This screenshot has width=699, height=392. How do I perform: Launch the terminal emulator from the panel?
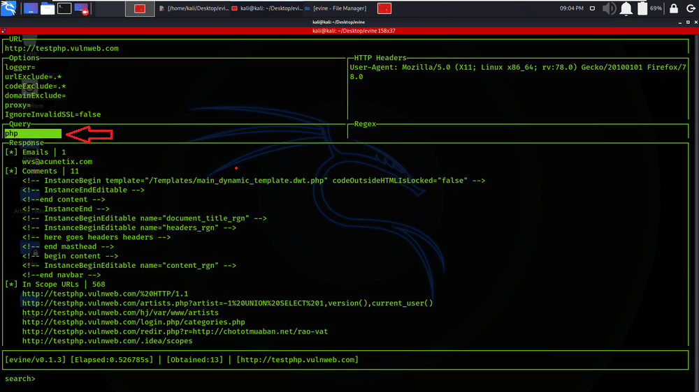click(x=64, y=8)
